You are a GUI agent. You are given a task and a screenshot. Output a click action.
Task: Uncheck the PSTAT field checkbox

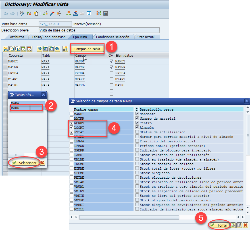click(71, 132)
